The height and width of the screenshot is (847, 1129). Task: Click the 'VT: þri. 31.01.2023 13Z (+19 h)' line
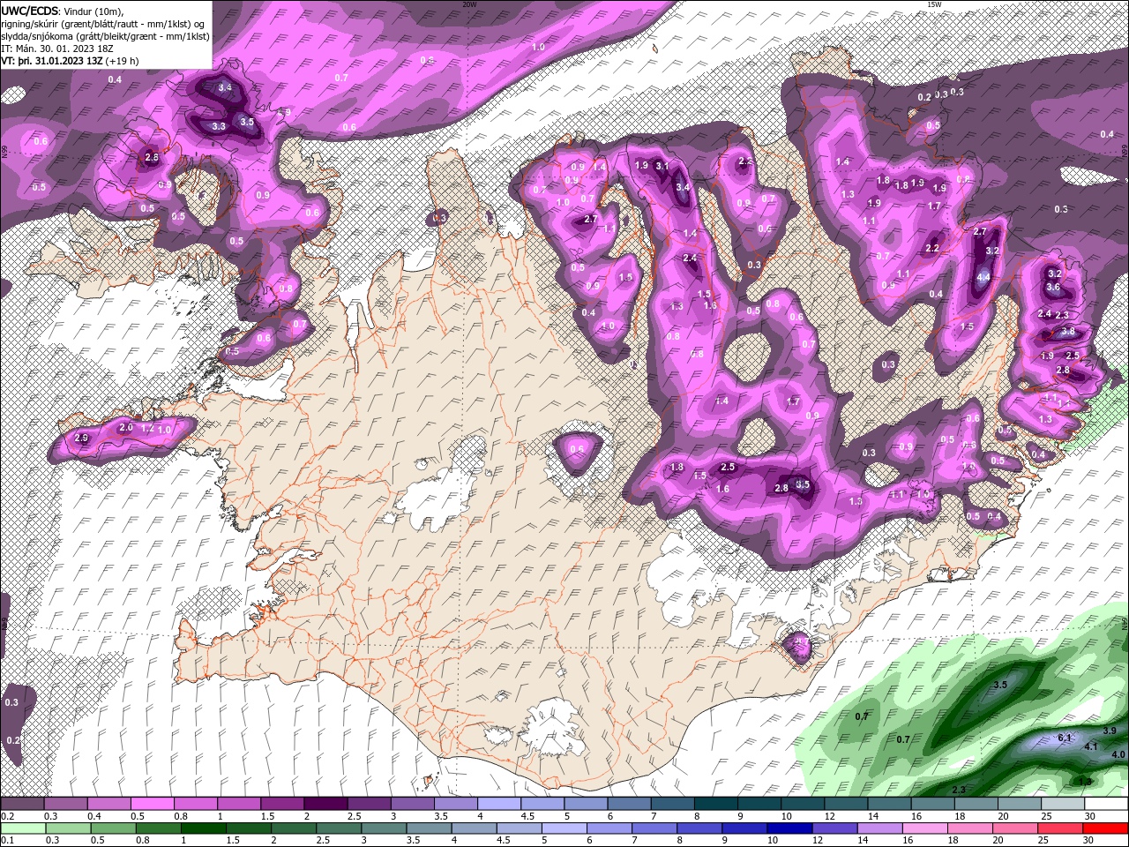pyautogui.click(x=70, y=61)
